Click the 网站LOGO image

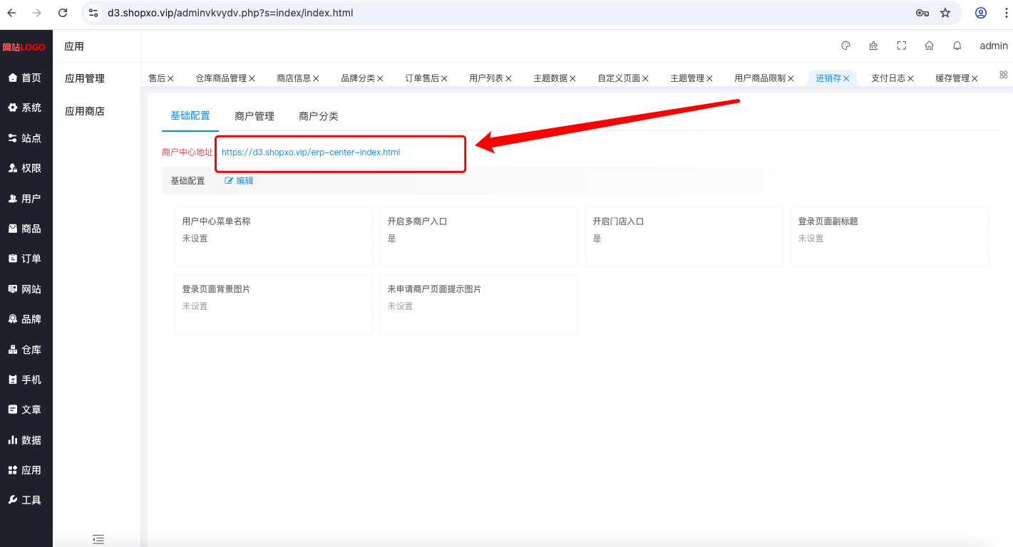point(24,47)
